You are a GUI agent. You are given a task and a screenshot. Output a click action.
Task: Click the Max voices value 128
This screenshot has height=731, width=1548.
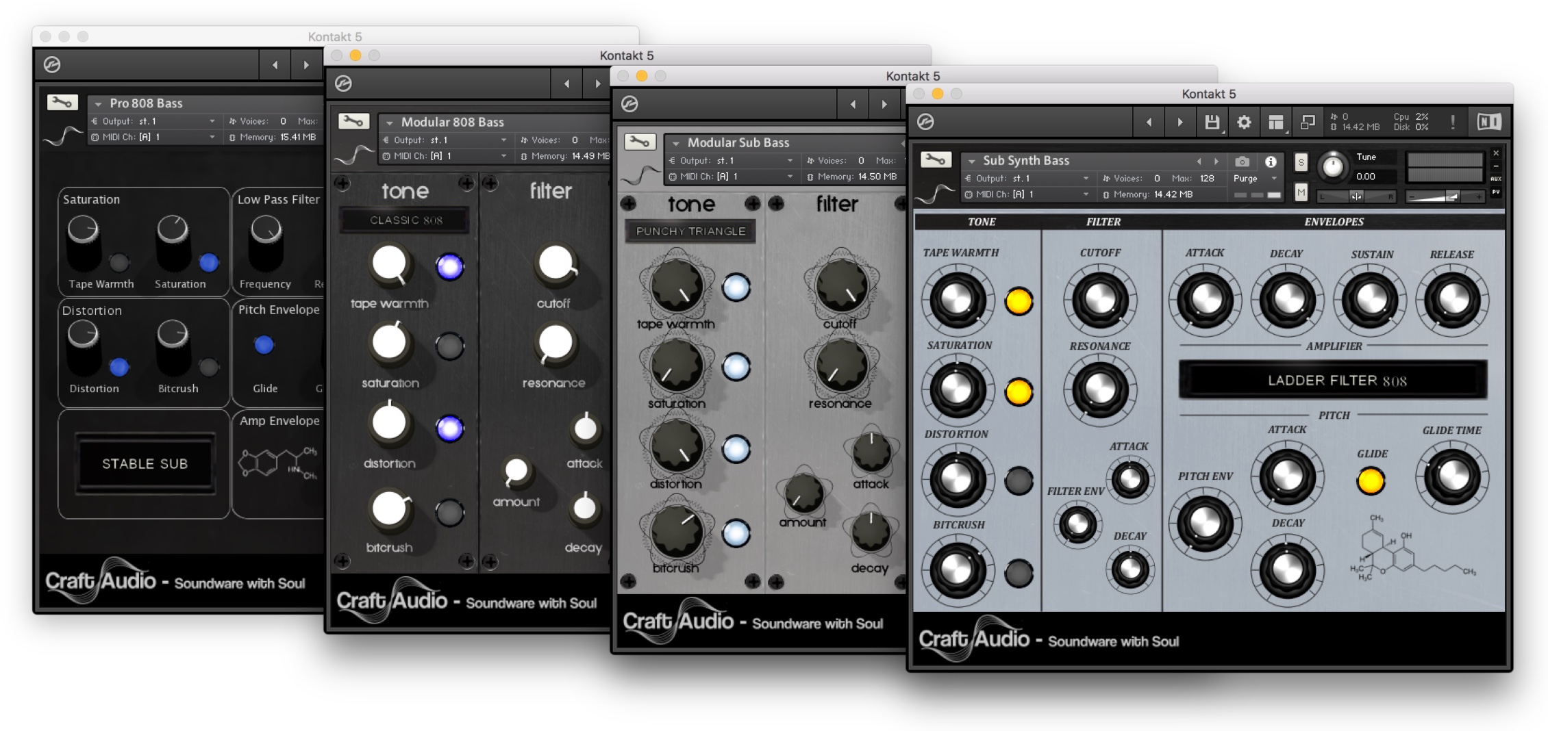pos(1206,179)
